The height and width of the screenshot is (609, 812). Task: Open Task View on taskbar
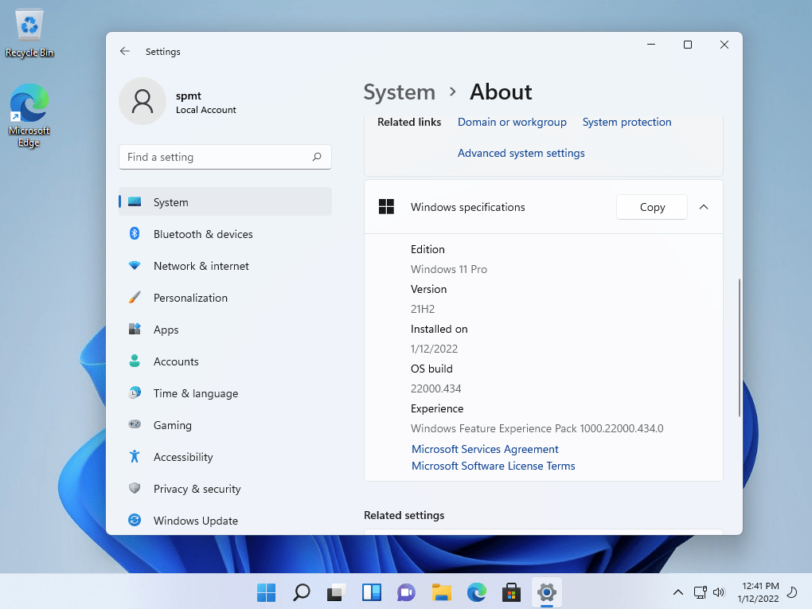coord(337,592)
